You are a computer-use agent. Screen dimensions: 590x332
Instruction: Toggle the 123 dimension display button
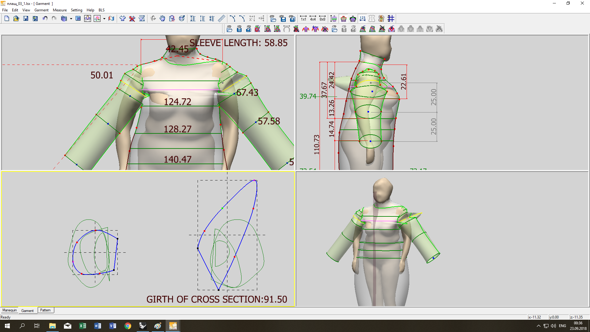363,19
